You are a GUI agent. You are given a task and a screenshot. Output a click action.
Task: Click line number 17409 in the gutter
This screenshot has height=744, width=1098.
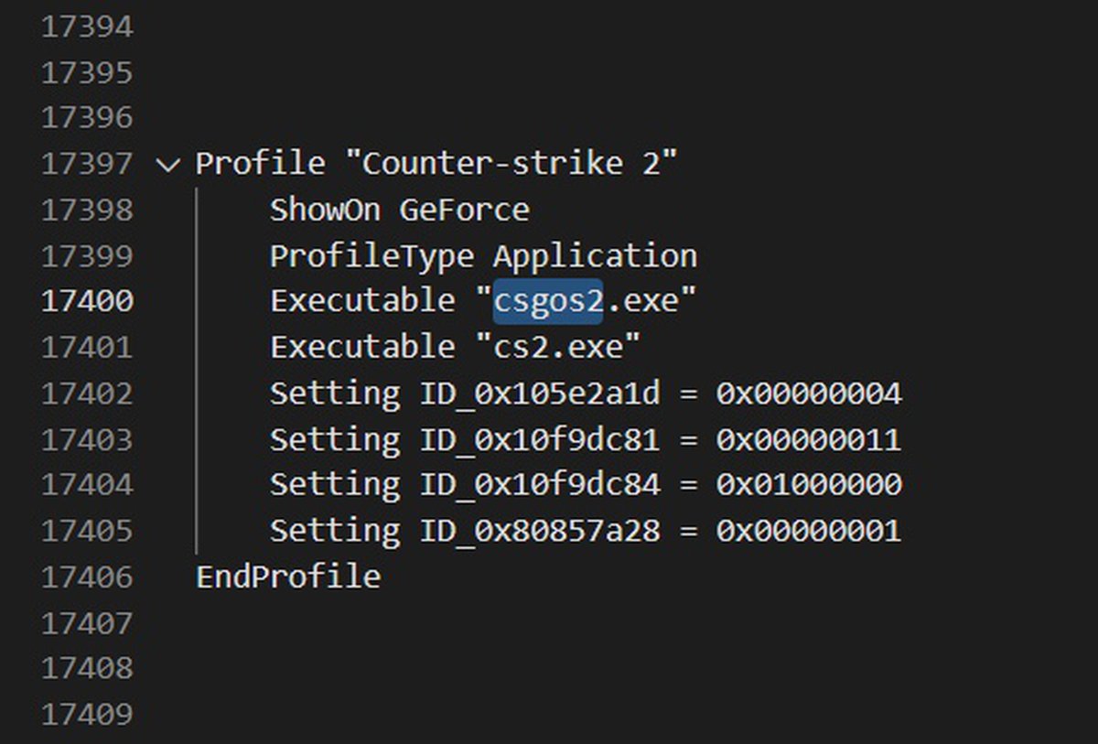click(x=88, y=714)
